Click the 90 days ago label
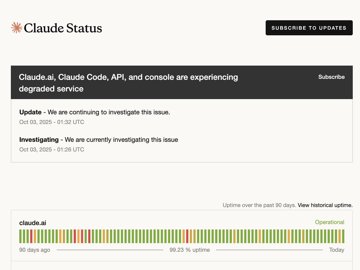 35,250
